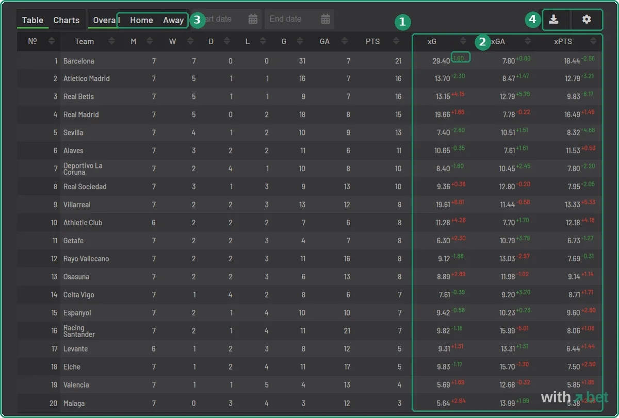Open the start date calendar icon
Viewport: 619px width, 418px height.
point(253,19)
